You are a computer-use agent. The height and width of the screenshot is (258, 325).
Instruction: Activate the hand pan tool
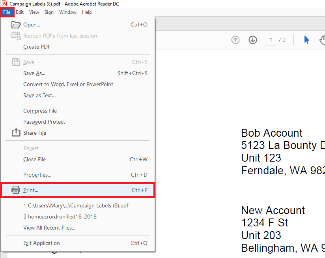tap(322, 40)
